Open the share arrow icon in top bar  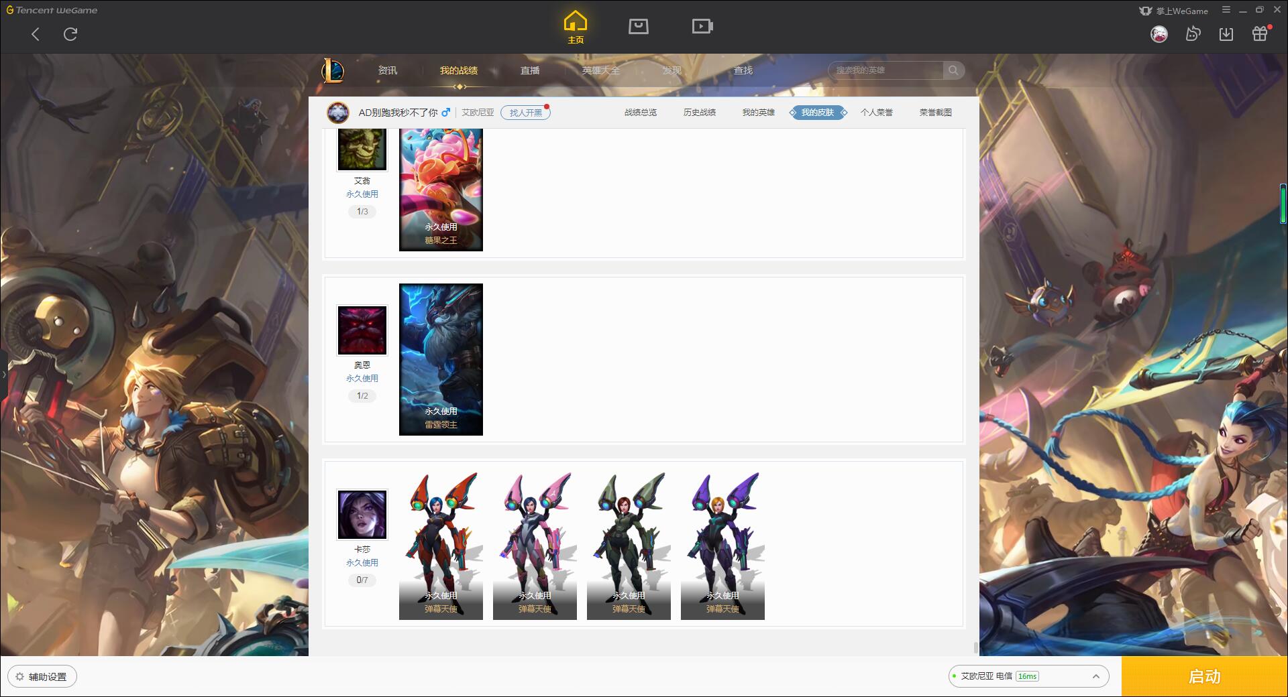[x=1193, y=34]
